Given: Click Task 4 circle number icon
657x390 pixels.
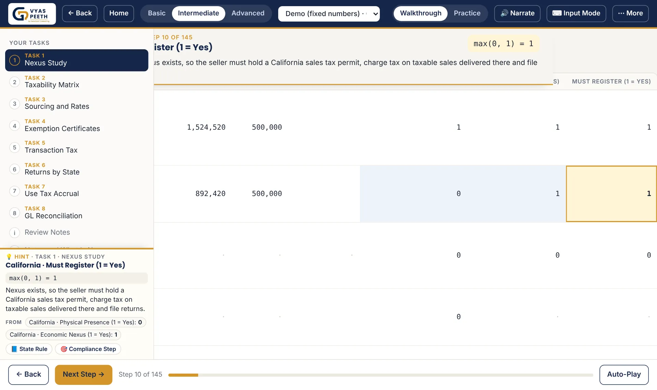Looking at the screenshot, I should coord(14,126).
